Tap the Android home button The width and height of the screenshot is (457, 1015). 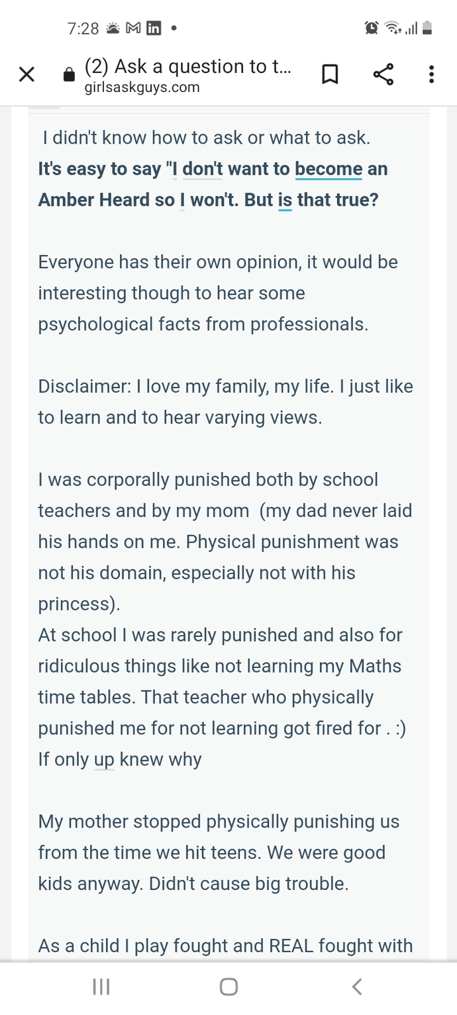[x=228, y=987]
